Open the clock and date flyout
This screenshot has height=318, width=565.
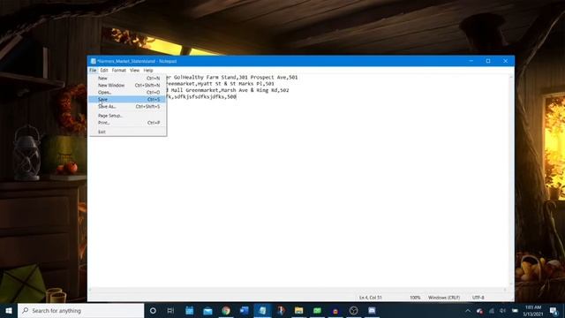tap(533, 311)
